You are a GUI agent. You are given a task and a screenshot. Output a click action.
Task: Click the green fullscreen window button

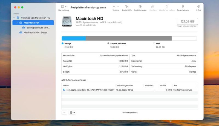(x=22, y=7)
